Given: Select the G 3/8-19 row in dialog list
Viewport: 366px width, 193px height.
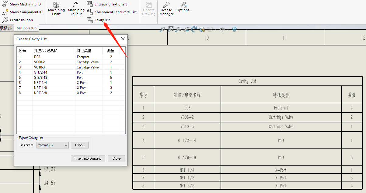Looking at the screenshot, I should [x=71, y=78].
